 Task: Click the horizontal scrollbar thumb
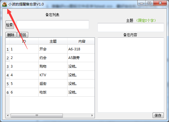click(37, 115)
